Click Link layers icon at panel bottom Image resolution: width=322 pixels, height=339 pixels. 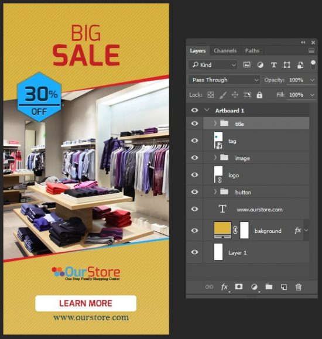point(209,287)
